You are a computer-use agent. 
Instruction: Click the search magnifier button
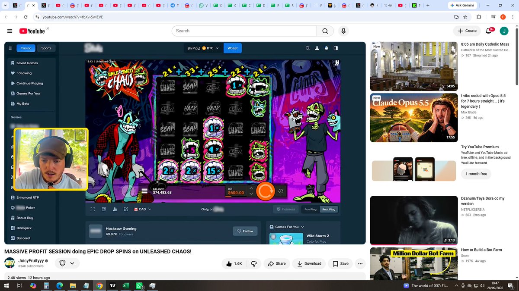[325, 31]
